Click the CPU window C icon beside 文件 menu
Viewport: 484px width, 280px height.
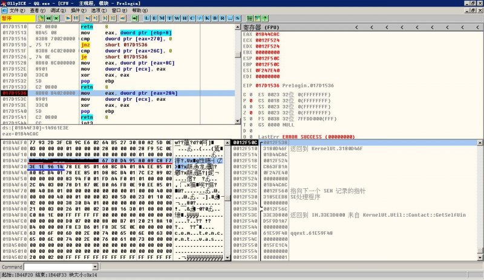(4, 10)
